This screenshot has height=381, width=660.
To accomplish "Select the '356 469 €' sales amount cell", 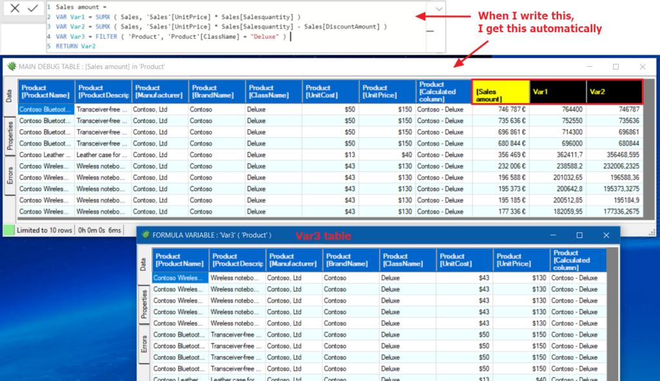I will click(501, 154).
